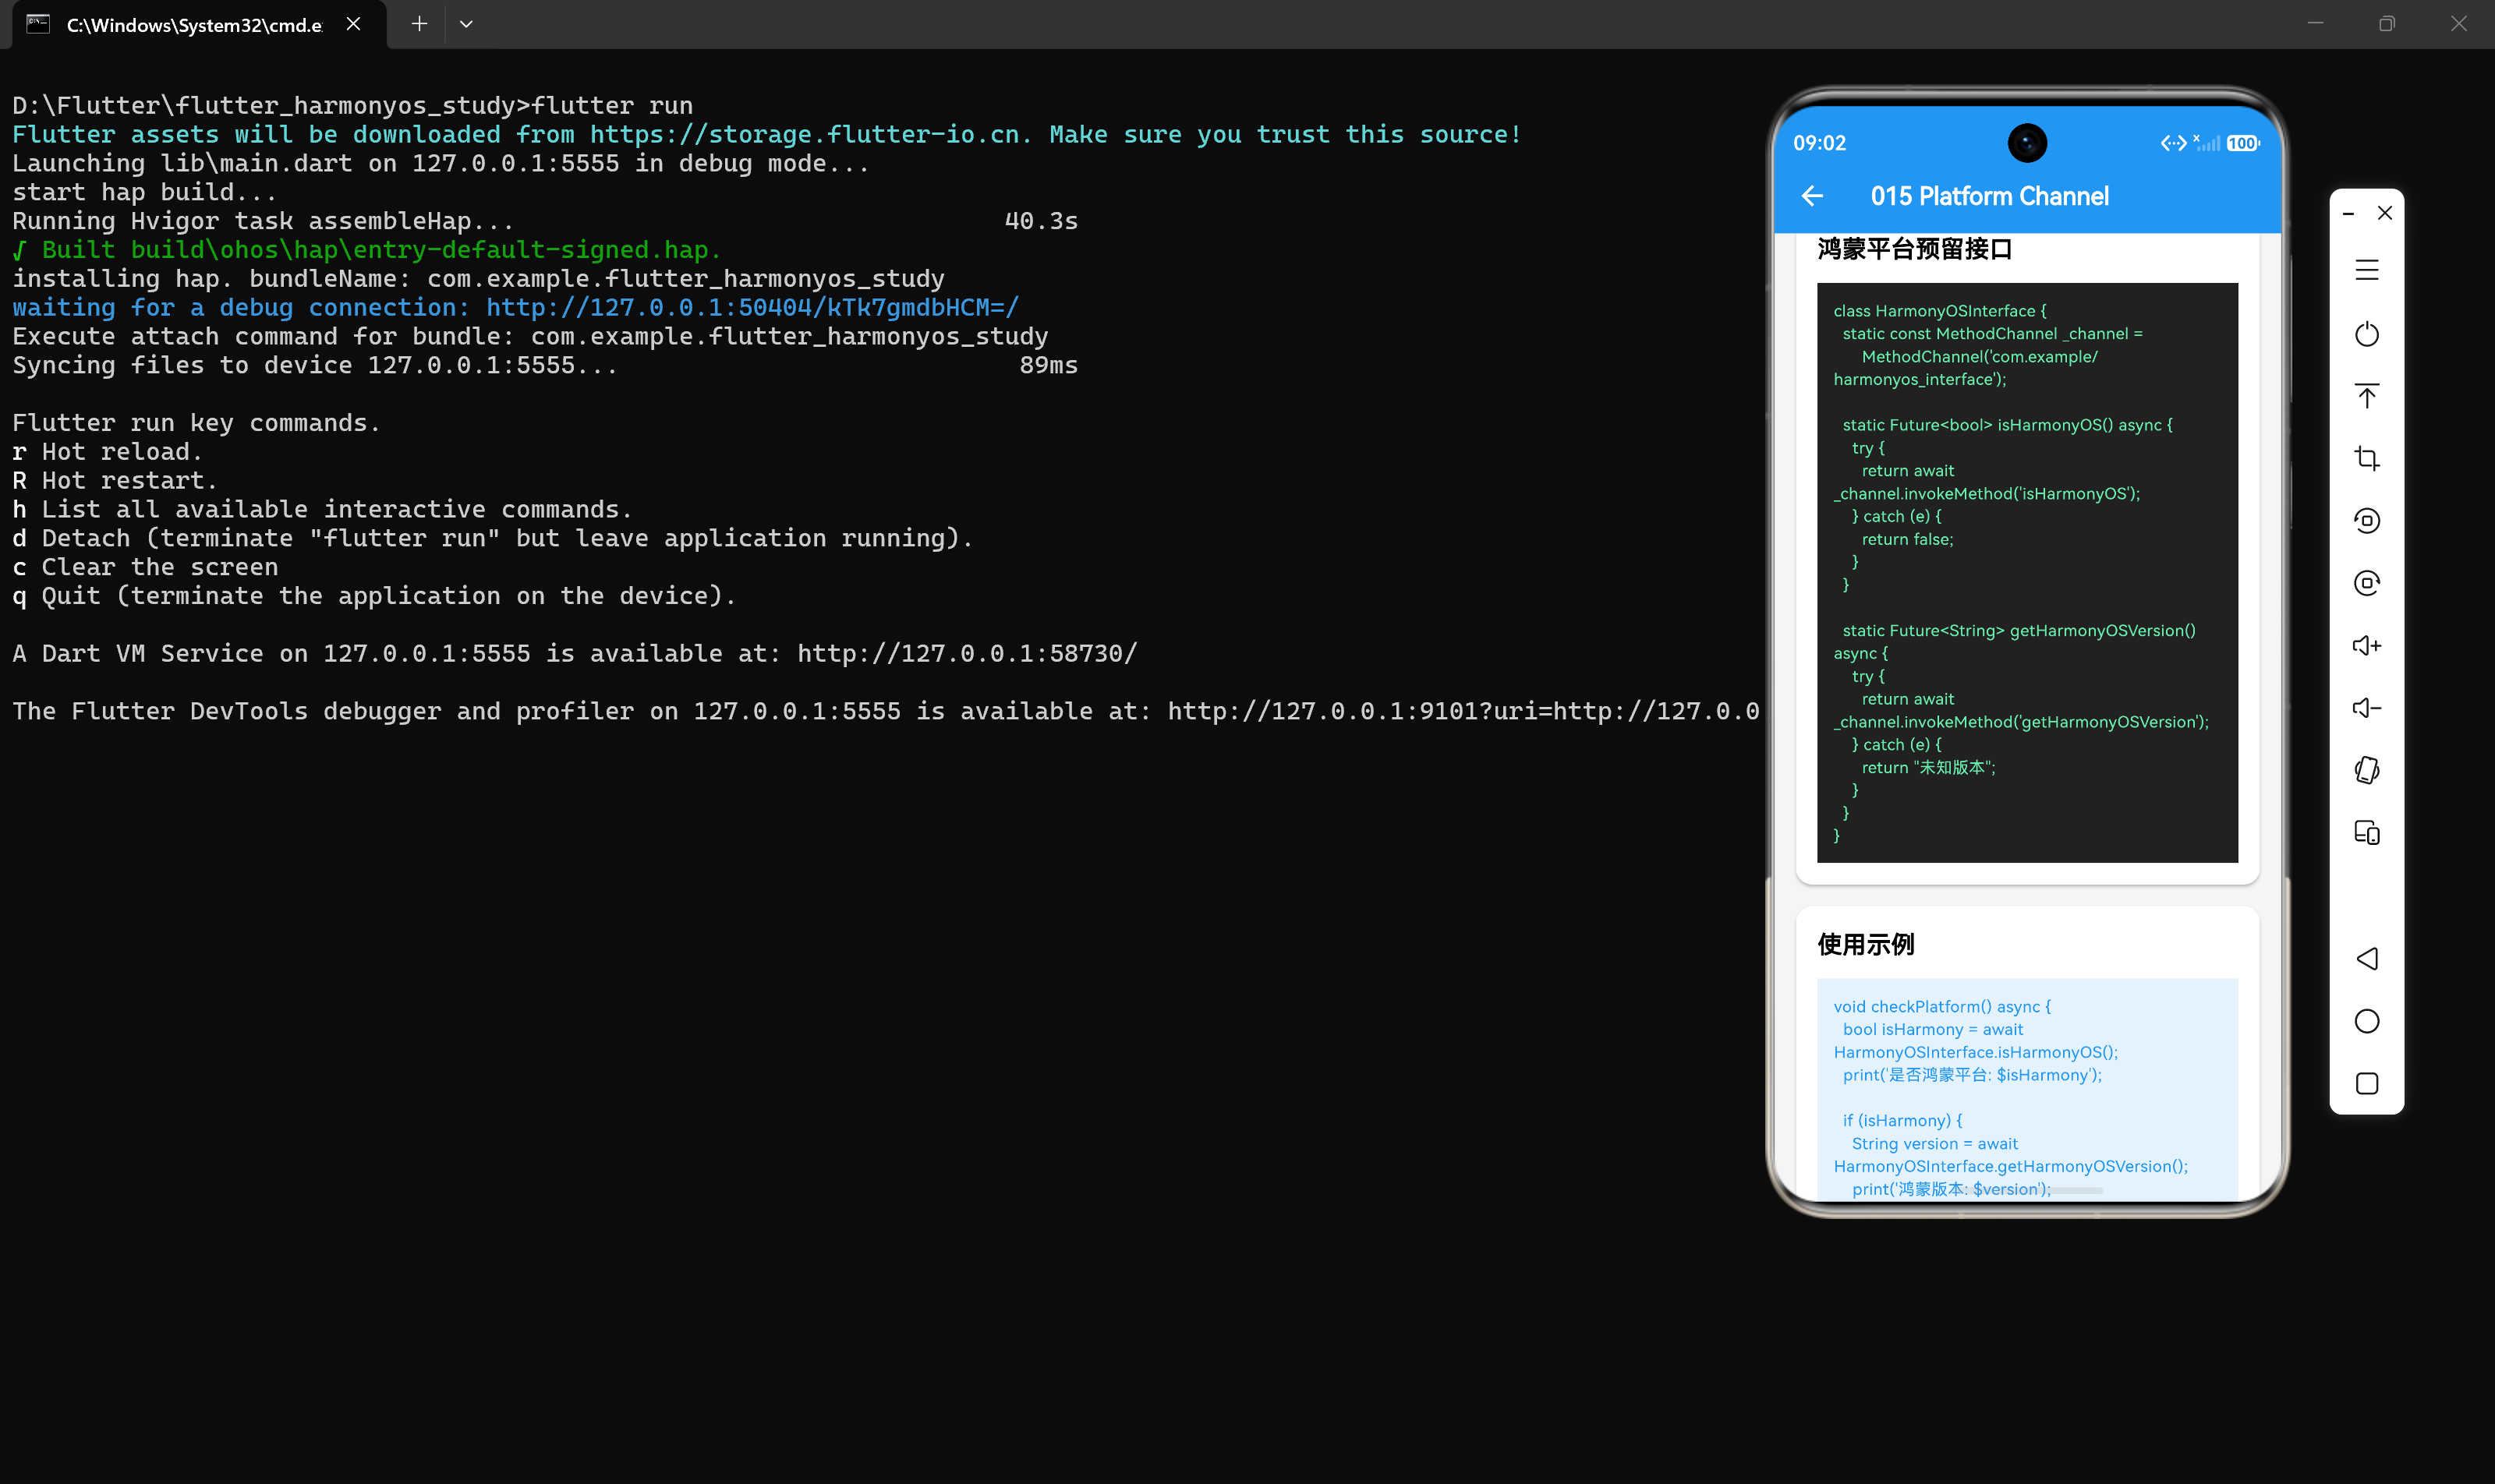Image resolution: width=2495 pixels, height=1484 pixels.
Task: Click the emulator power button icon
Action: tap(2366, 333)
